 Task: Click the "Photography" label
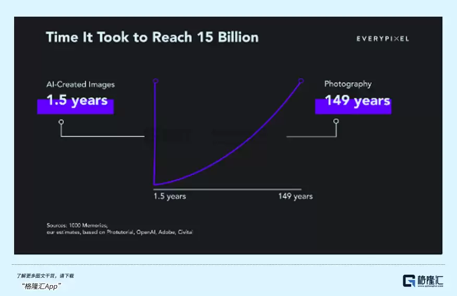348,84
